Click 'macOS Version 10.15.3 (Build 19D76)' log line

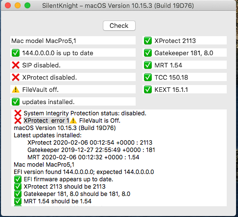[x=65, y=128]
